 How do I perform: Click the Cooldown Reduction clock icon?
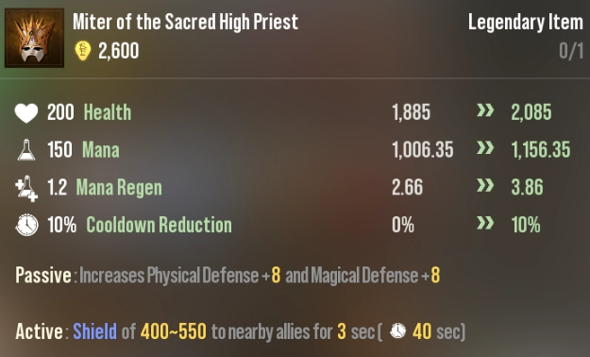(x=26, y=225)
